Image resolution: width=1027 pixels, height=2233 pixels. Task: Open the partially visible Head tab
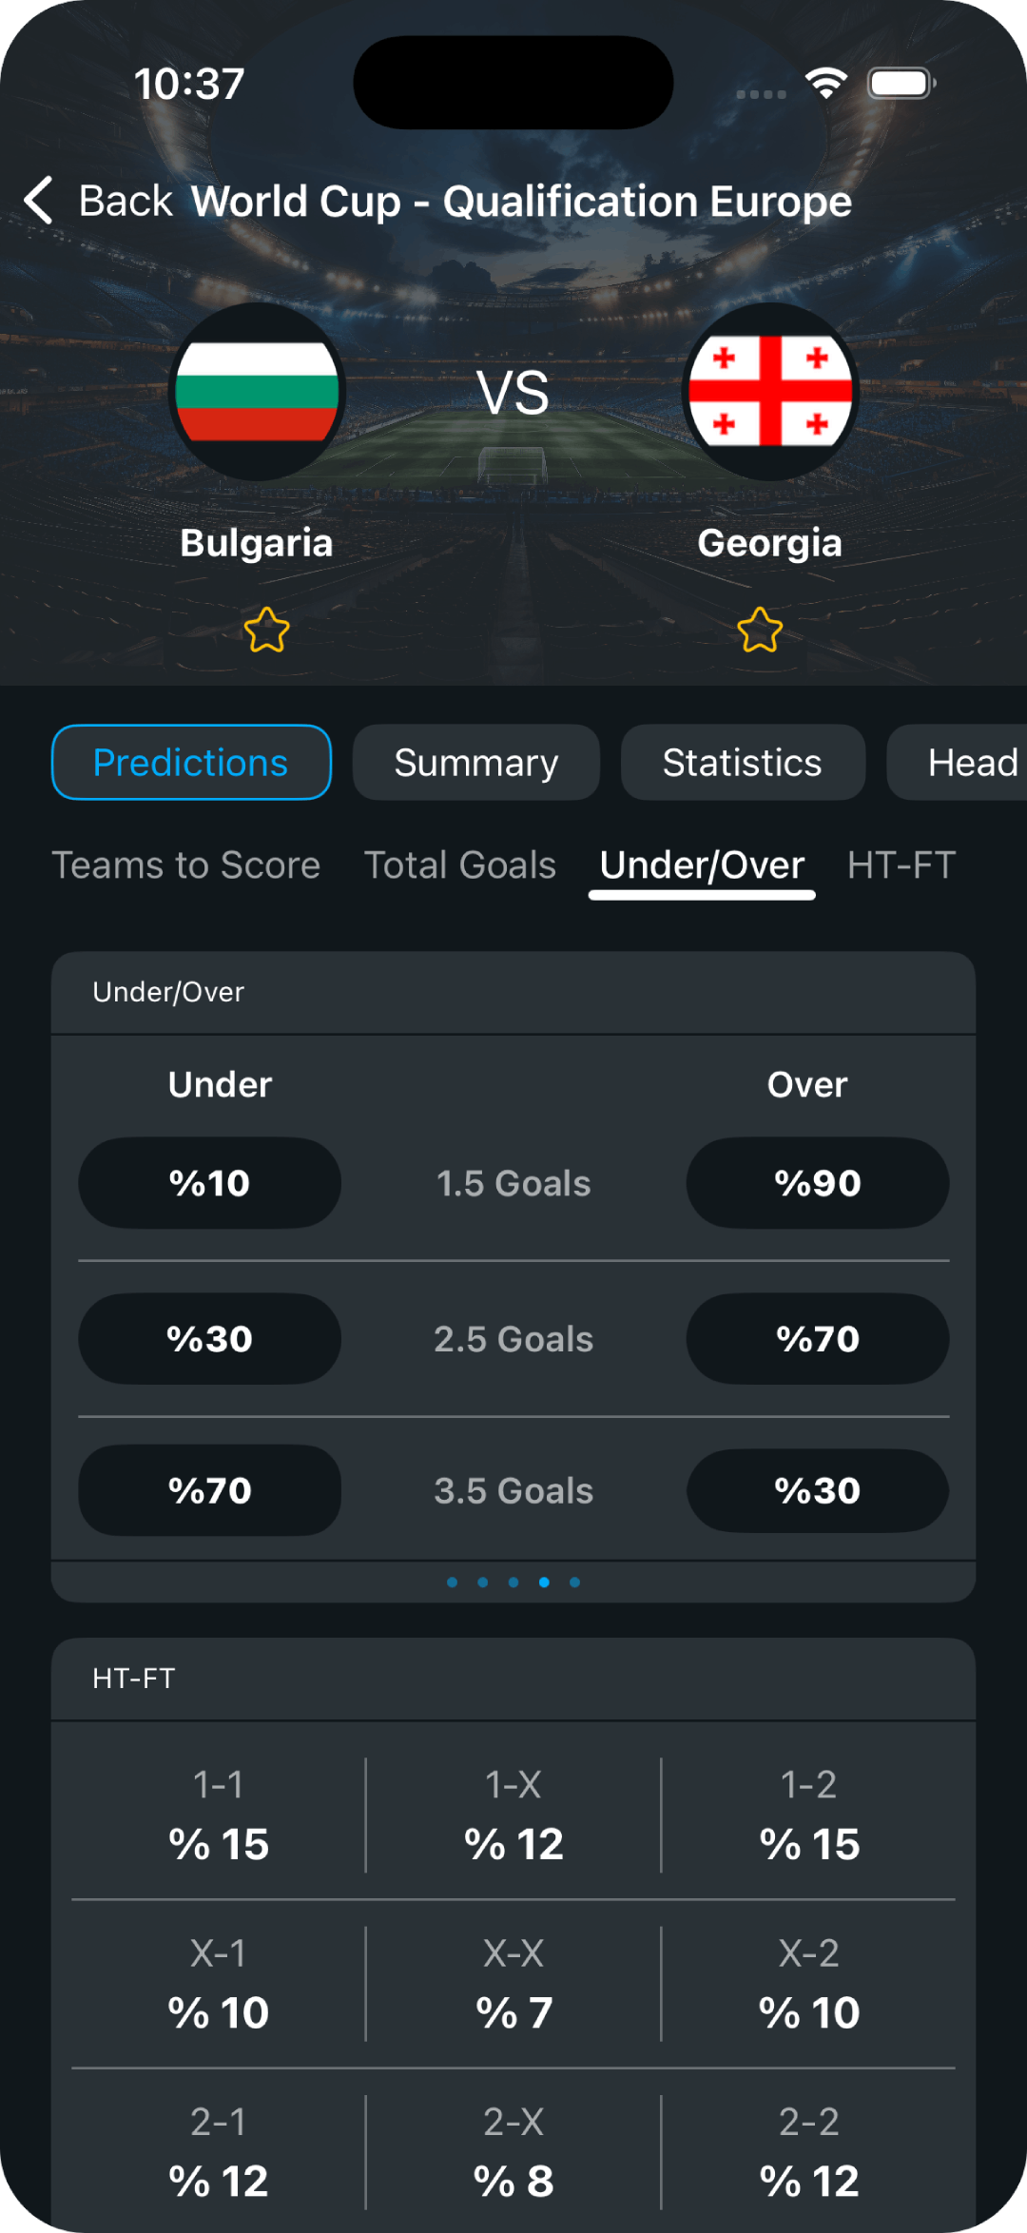pos(960,763)
